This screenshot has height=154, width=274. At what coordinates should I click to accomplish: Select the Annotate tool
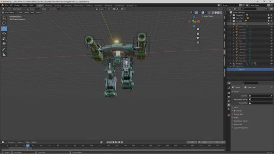coord(4,50)
